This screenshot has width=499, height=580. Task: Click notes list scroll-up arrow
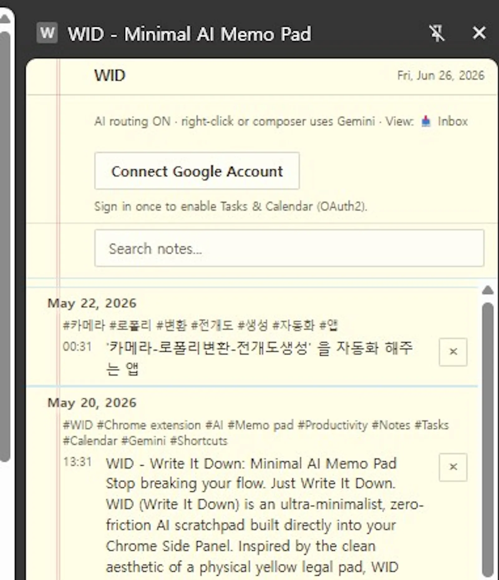pyautogui.click(x=488, y=290)
